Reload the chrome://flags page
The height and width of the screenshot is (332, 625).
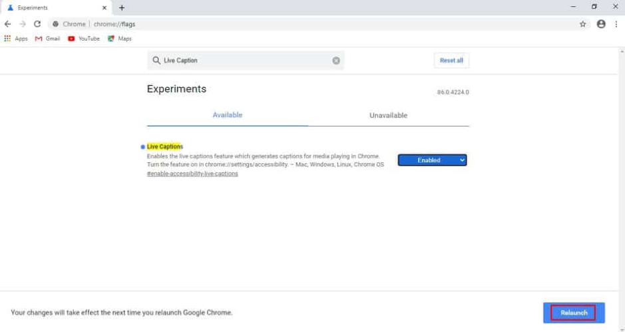[37, 24]
